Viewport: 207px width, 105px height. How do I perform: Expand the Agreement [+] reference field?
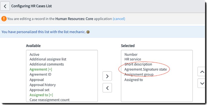pos(41,69)
